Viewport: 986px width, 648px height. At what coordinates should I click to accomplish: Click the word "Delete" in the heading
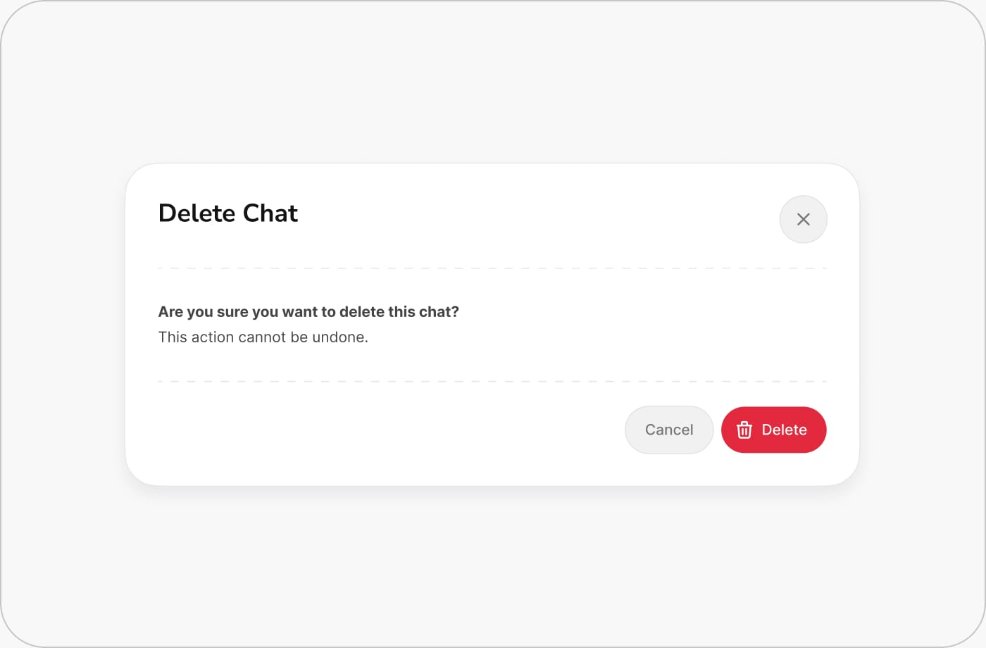[x=196, y=213]
